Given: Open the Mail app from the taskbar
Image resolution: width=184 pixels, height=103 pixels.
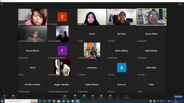Looking at the screenshot, I should click(68, 101).
